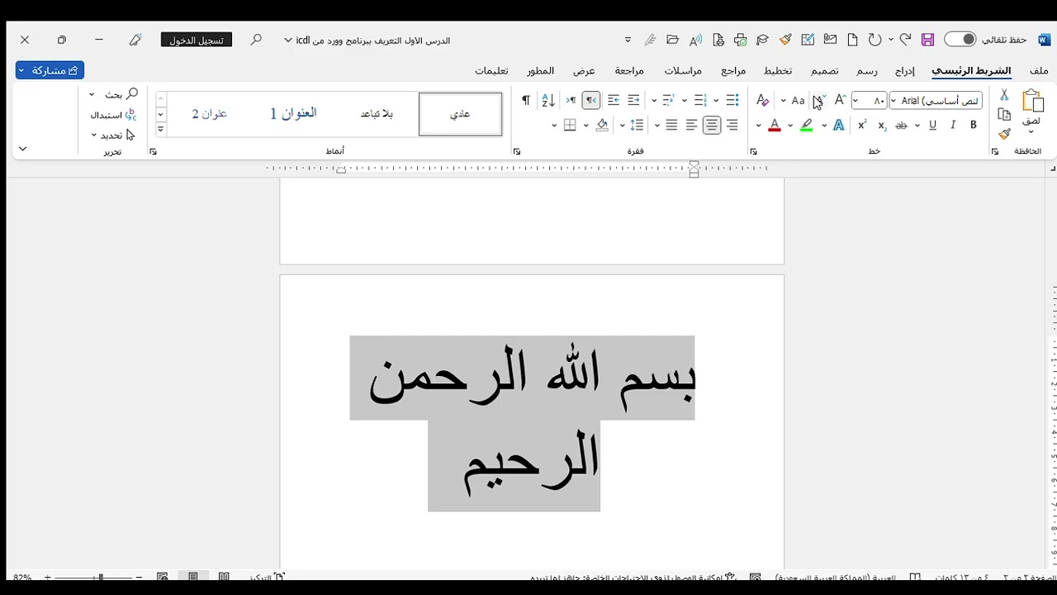This screenshot has width=1057, height=595.
Task: Apply the Heading 2 (عنوان 2) style
Action: coord(210,114)
